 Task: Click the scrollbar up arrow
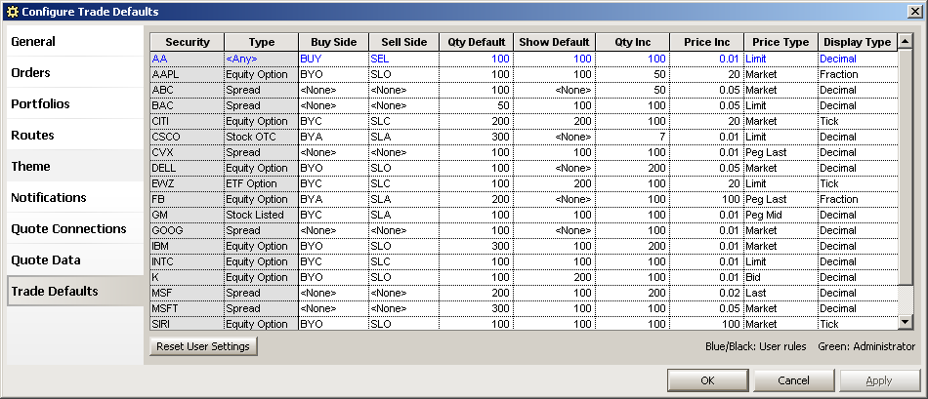(x=905, y=41)
